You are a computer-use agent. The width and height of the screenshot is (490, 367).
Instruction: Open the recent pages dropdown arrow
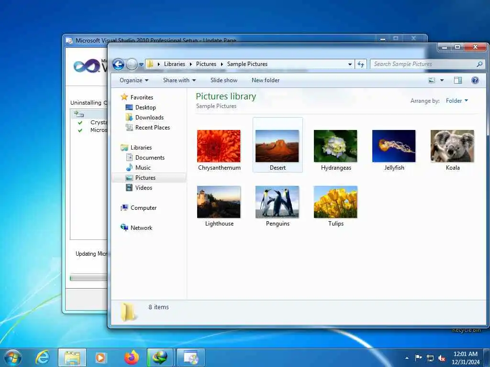point(141,65)
